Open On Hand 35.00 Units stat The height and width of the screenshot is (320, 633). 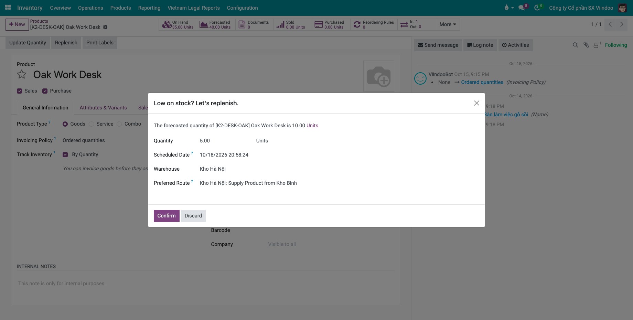178,24
